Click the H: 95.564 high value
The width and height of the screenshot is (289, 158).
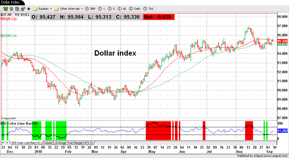tap(72, 17)
